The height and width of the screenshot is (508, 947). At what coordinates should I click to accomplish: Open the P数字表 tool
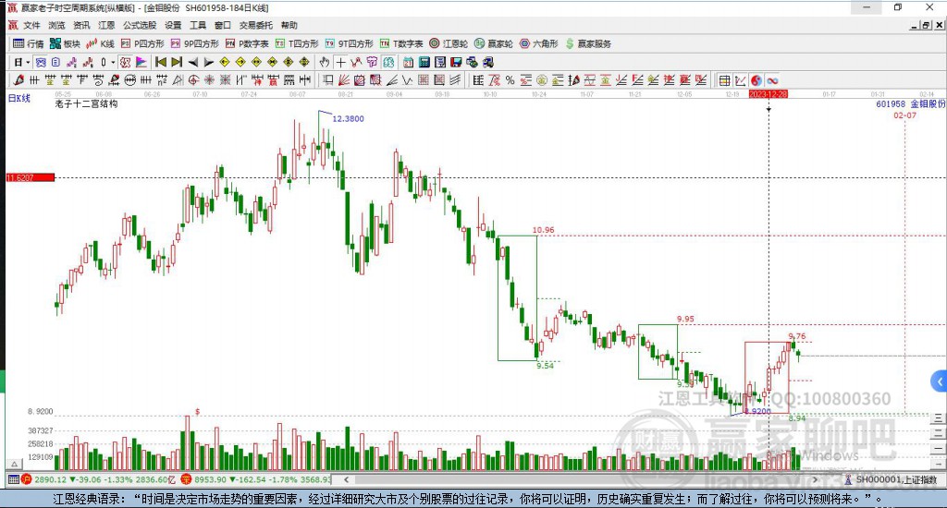247,43
